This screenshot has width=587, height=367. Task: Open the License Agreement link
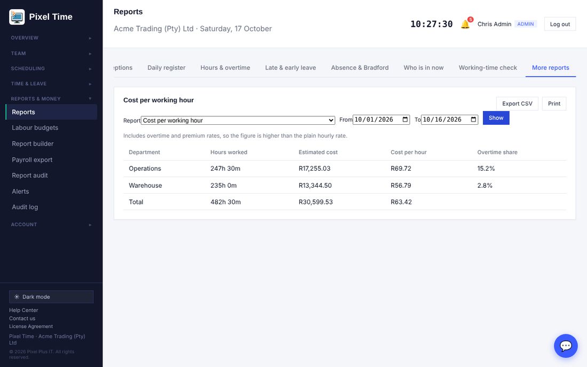(x=31, y=326)
